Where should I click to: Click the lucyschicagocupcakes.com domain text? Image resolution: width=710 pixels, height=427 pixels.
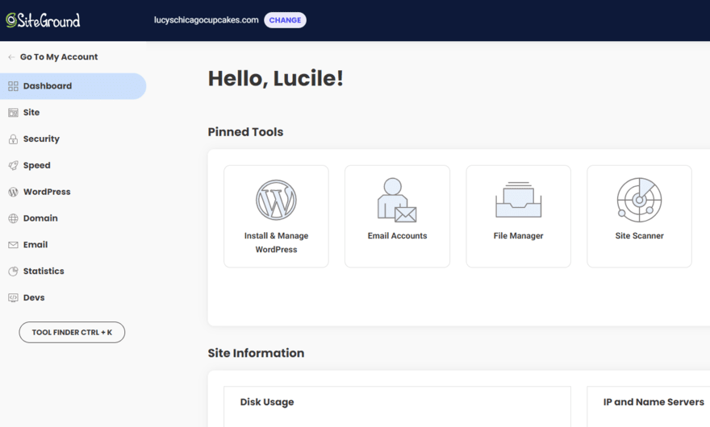206,20
